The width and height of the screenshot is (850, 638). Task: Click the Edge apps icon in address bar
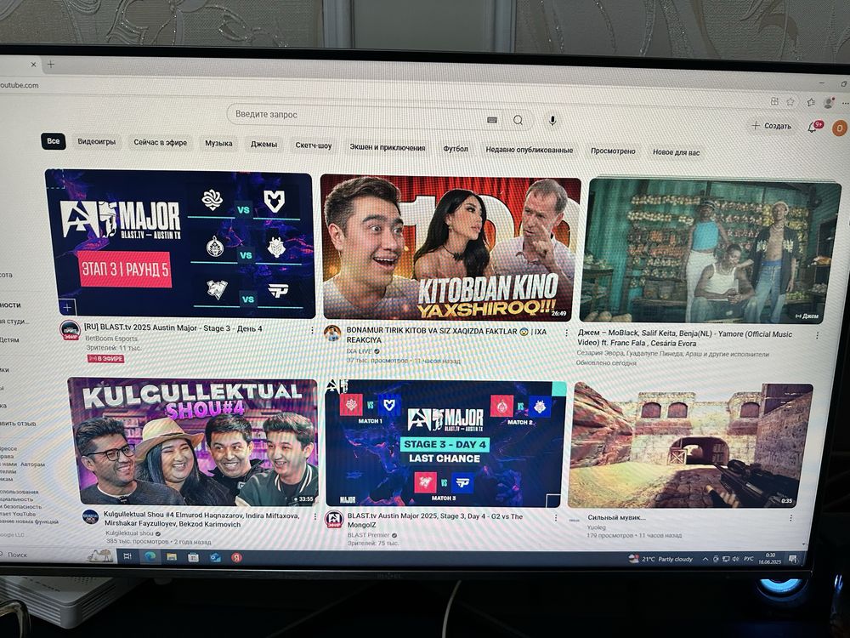coord(774,101)
